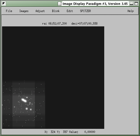Viewport: 140px width, 136px height.
Task: Select the ringed star just upper-right of galaxy
Action: [x=27, y=97]
